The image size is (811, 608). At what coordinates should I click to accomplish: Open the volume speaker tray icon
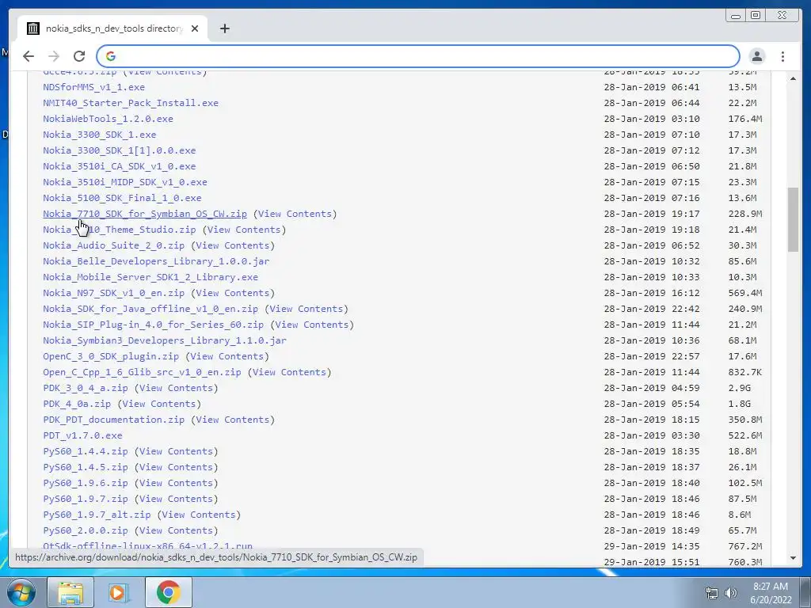(x=731, y=593)
